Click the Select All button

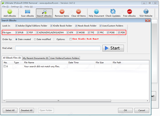[x=10, y=110]
